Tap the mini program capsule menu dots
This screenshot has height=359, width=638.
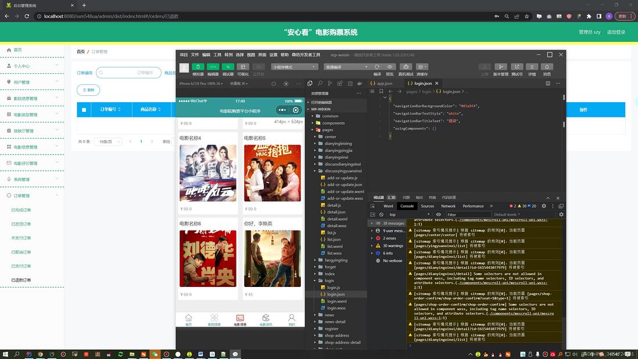point(282,110)
